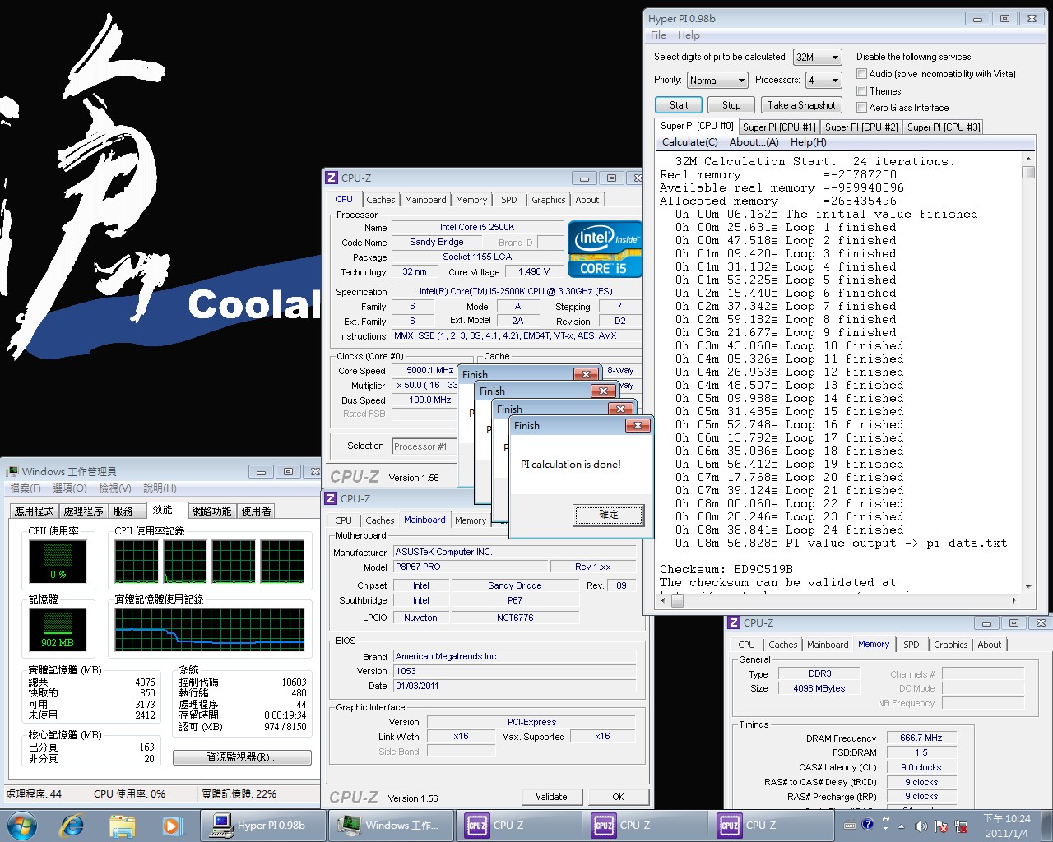Viewport: 1053px width, 842px height.
Task: Click the volume speaker tray icon
Action: [x=921, y=826]
